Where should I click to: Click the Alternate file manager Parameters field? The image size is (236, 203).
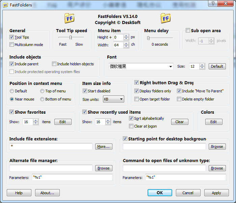click(72, 177)
